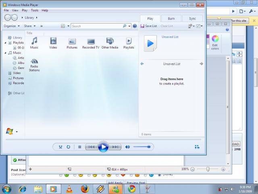Open the Organize dropdown

click(12, 26)
